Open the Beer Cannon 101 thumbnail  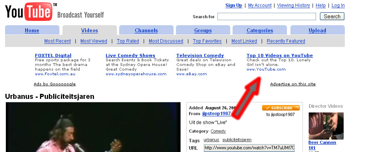click(326, 126)
